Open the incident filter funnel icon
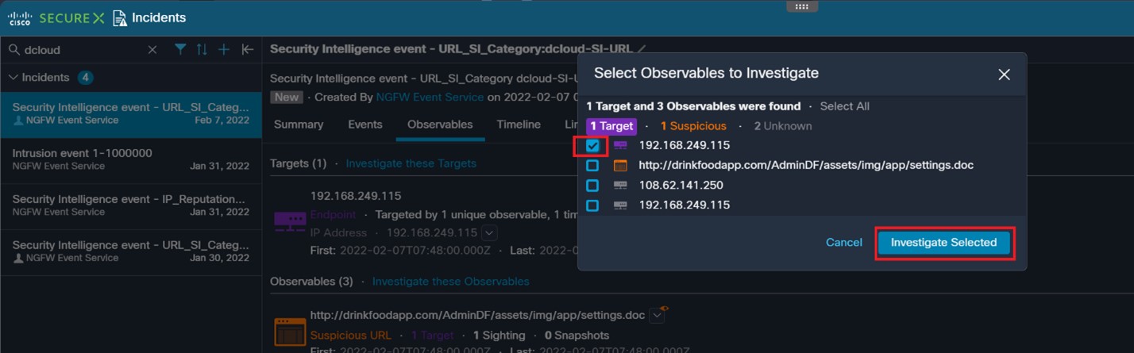This screenshot has height=353, width=1134. (x=180, y=49)
